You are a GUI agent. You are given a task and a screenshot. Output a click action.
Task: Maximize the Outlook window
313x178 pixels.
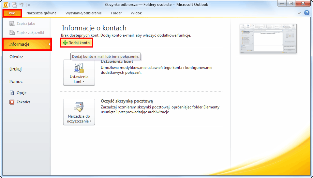(x=291, y=4)
